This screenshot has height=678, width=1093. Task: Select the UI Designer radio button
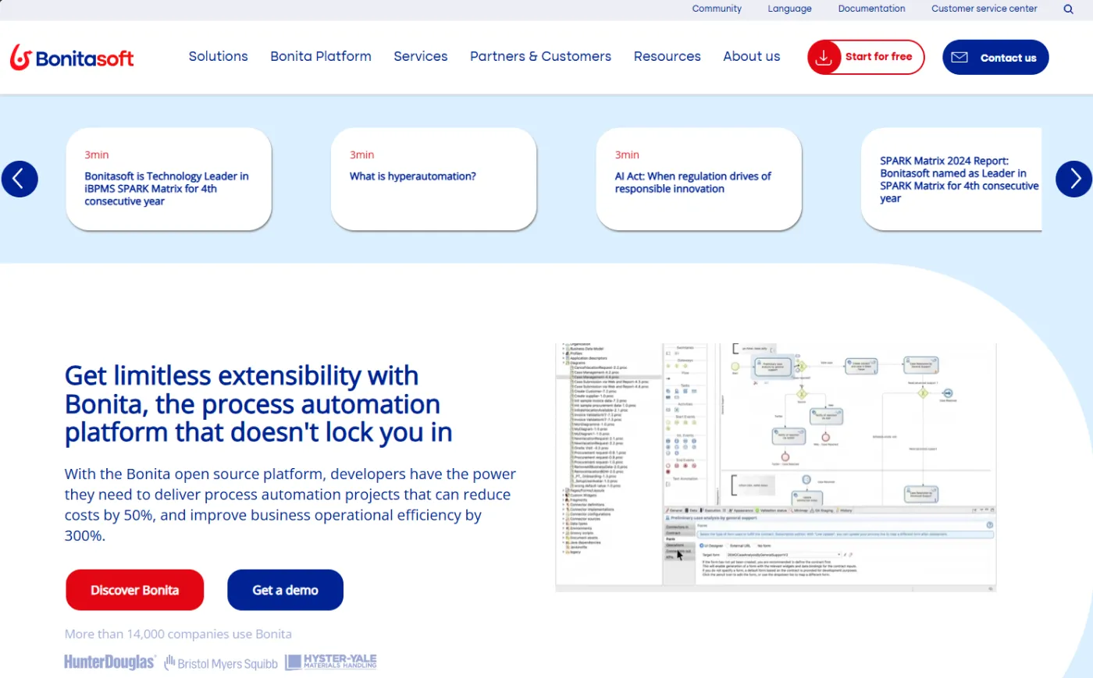point(701,545)
